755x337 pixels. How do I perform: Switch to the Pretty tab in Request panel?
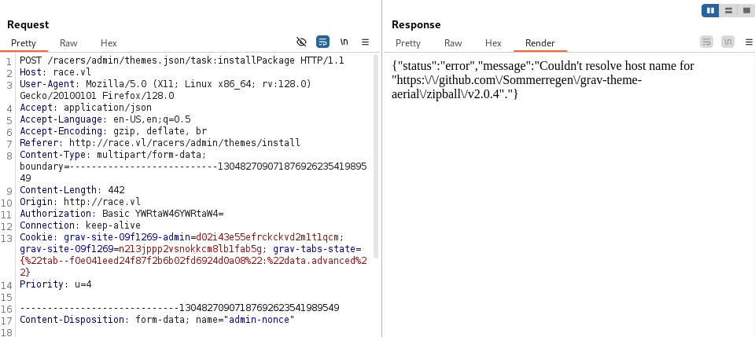[x=24, y=42]
